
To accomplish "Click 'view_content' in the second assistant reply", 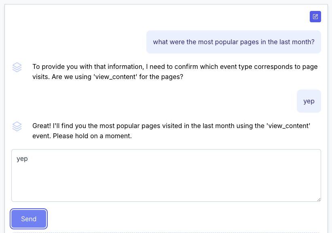I will 288,126.
